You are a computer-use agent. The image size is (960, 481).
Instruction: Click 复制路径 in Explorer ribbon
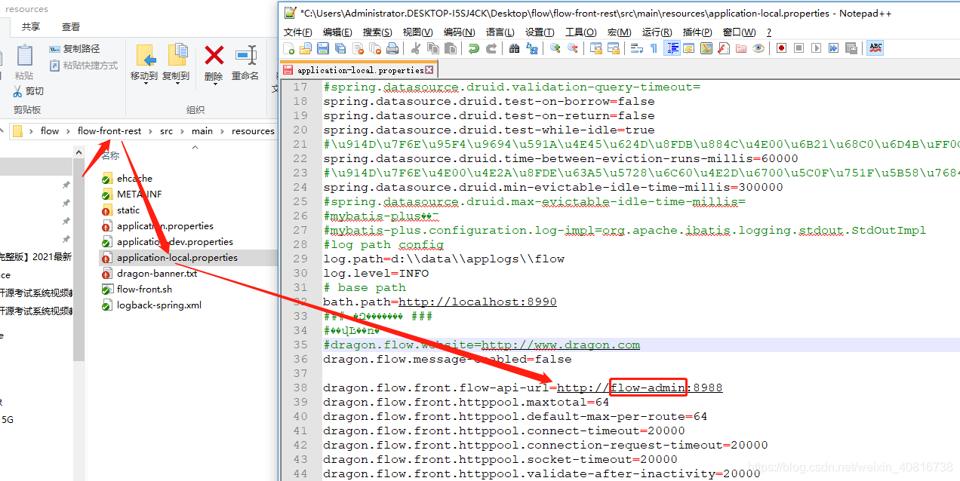[x=75, y=48]
